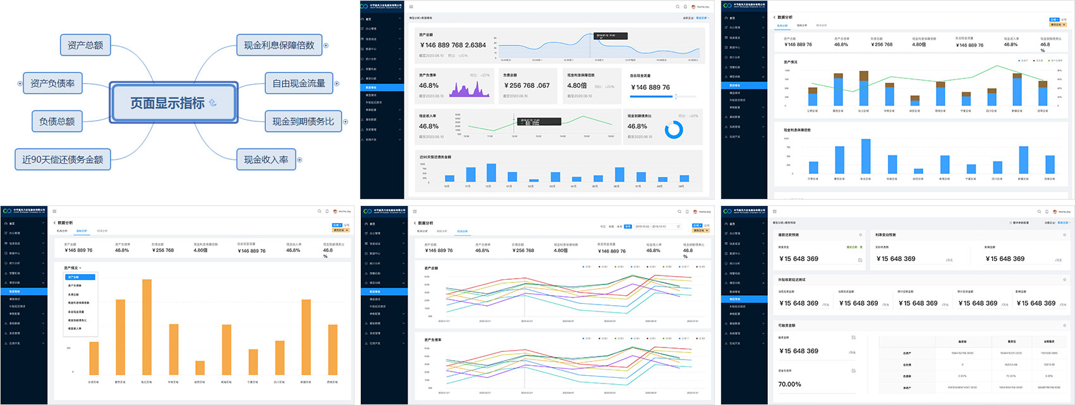The image size is (1075, 405).
Task: Select the underlined active tab under 数据分析, bottom-left
Action: coord(82,231)
